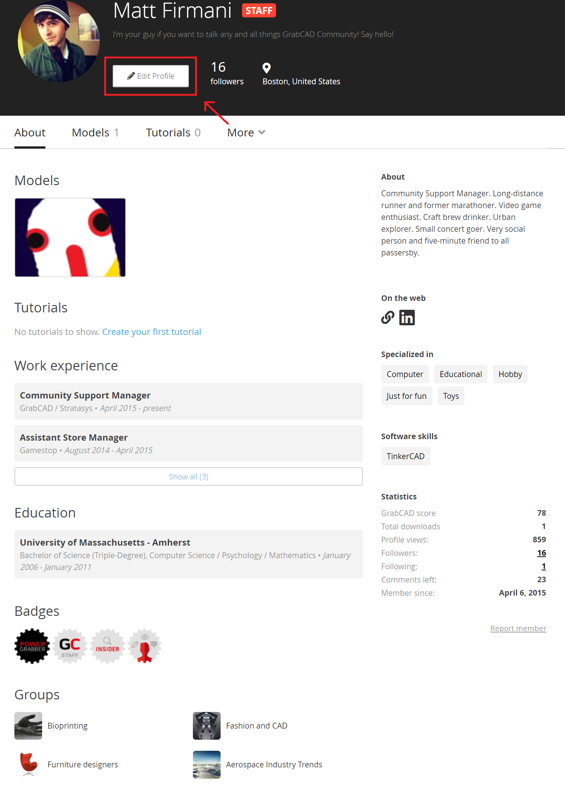The width and height of the screenshot is (565, 787).
Task: Click the Power Grabber badge
Action: click(x=32, y=646)
